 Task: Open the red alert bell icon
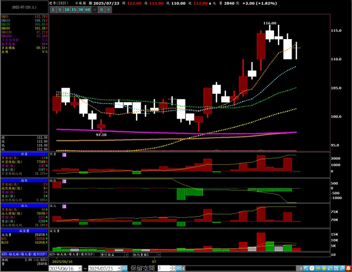coord(348,268)
